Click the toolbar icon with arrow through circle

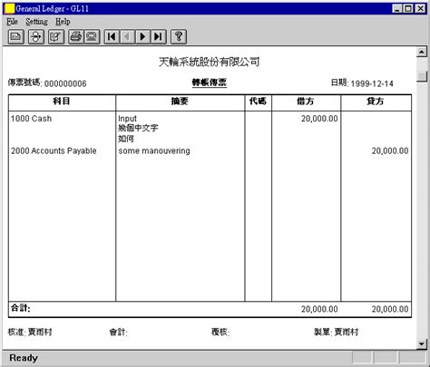[36, 37]
